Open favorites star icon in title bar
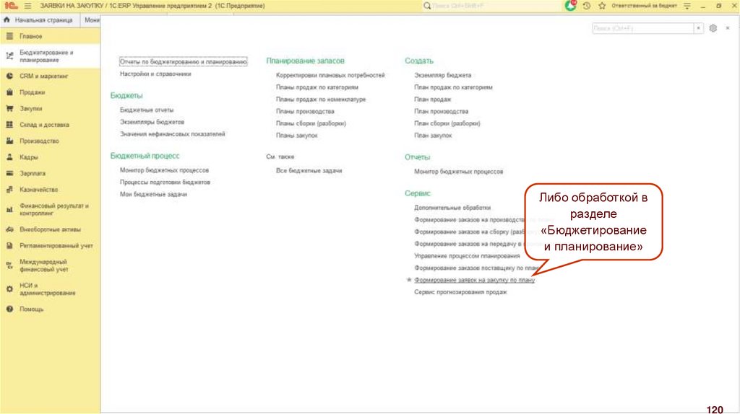The width and height of the screenshot is (740, 414). pos(602,6)
